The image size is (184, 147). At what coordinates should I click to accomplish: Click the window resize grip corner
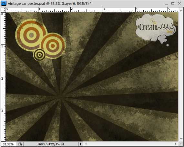click(180, 144)
